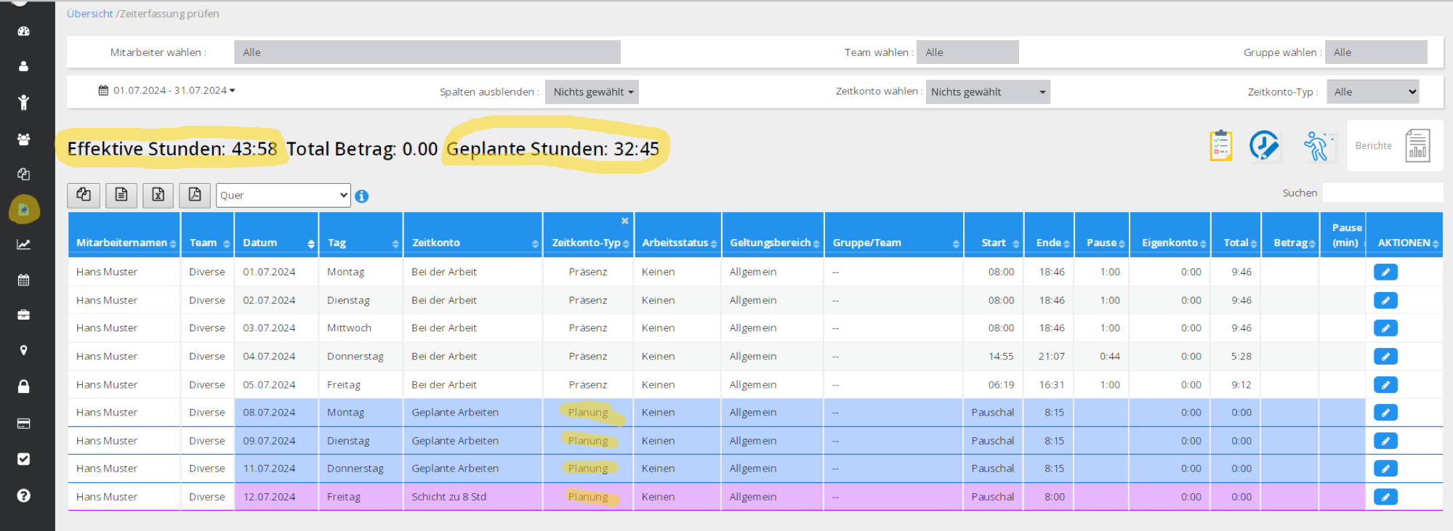Export the table to Excel
This screenshot has width=1453, height=531.
[158, 195]
